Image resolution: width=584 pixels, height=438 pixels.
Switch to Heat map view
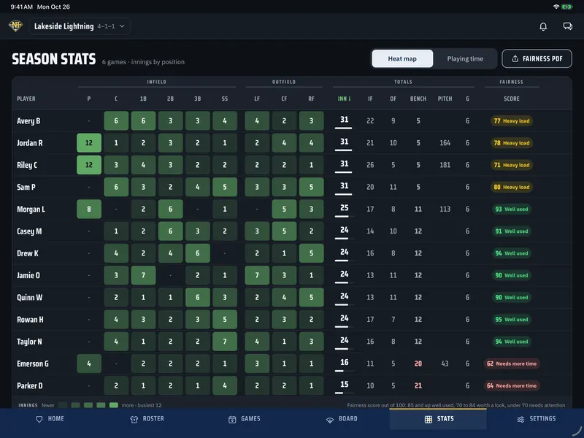(402, 58)
